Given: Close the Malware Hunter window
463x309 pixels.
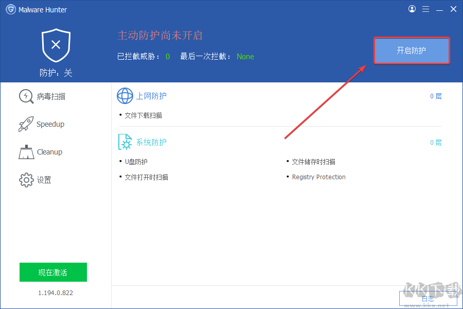Looking at the screenshot, I should pos(453,9).
